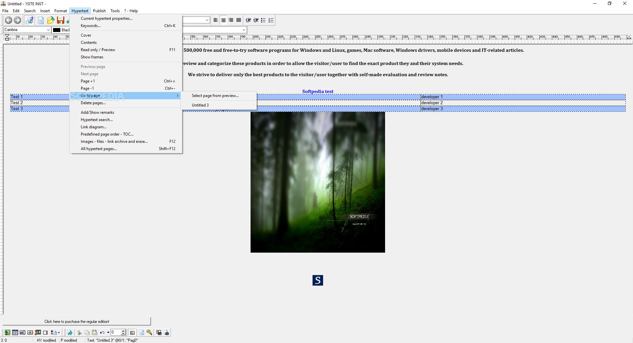The image size is (633, 343).
Task: Create a new page with the document icon
Action: [41, 20]
